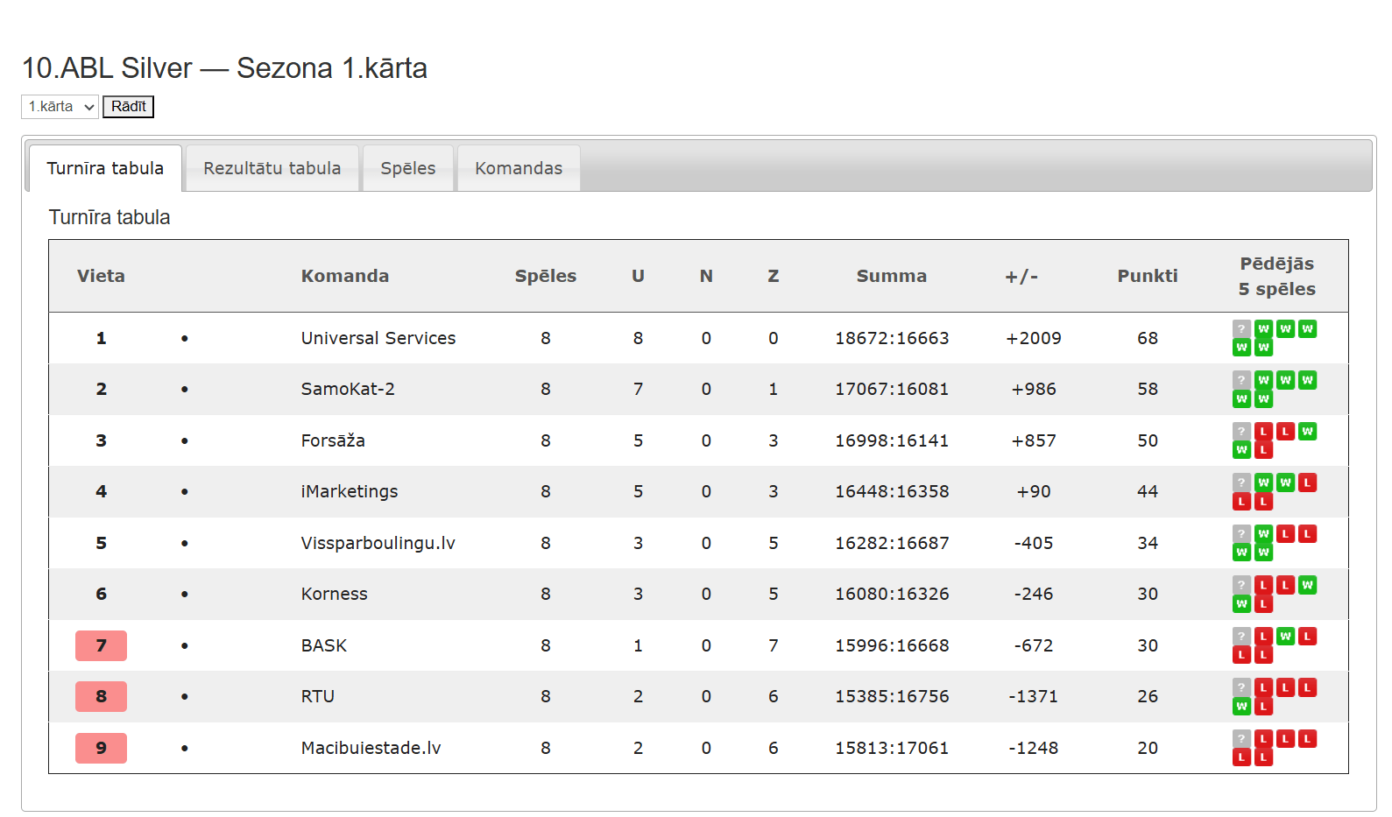Click the gray ? badge for Vissparboulingu.lv
1392x817 pixels.
pos(1241,534)
